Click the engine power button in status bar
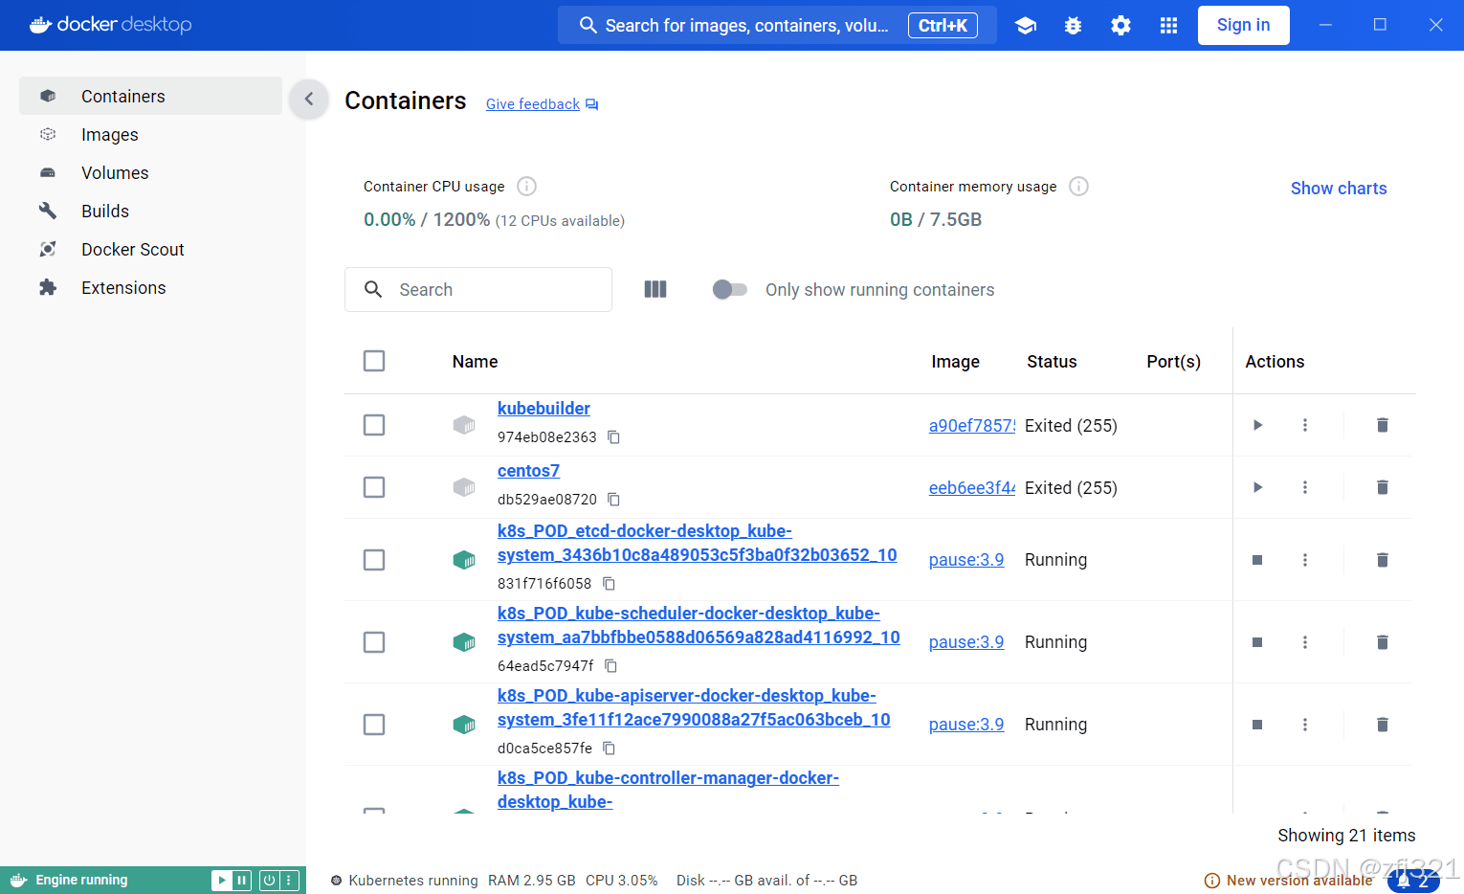Viewport: 1464px width, 894px height. (269, 880)
